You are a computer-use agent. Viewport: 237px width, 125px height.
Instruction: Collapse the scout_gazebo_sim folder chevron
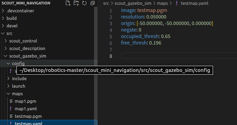coord(5,56)
